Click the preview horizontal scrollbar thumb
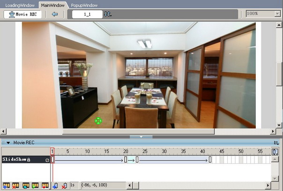The height and width of the screenshot is (191, 283). pyautogui.click(x=138, y=132)
